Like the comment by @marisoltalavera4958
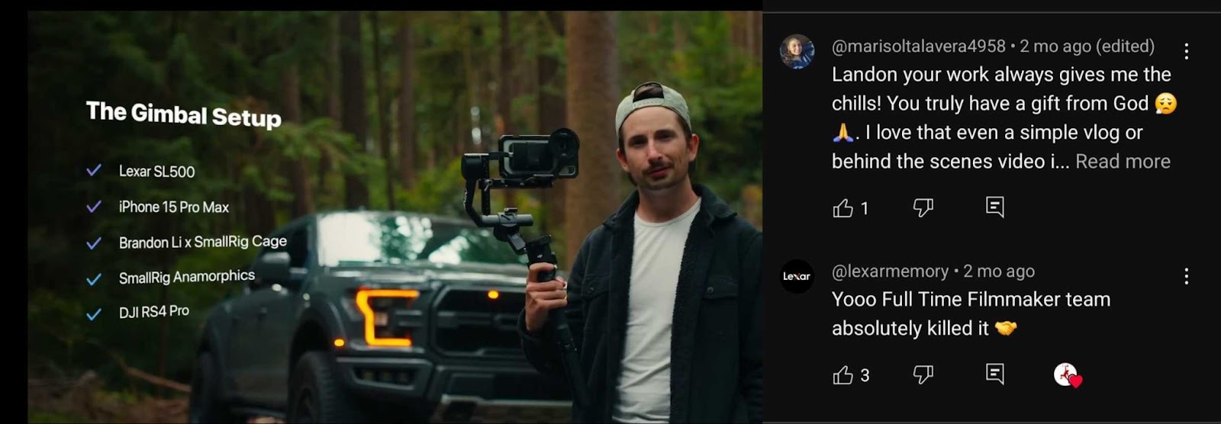 [842, 207]
